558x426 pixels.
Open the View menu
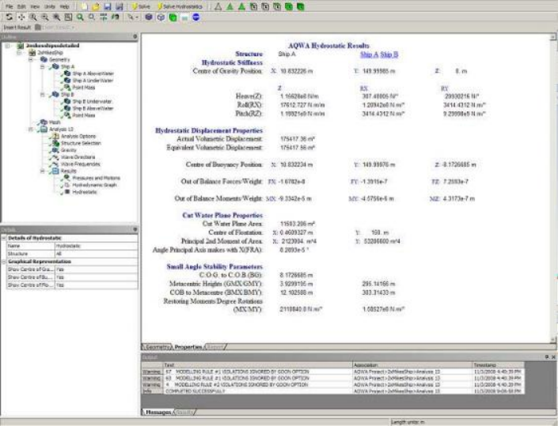point(35,6)
